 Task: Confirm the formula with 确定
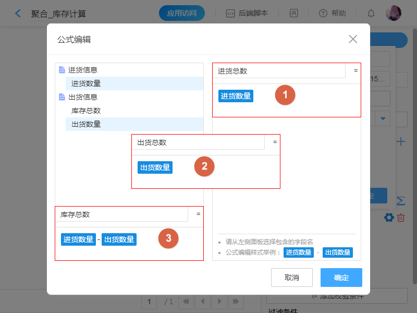[x=341, y=278]
